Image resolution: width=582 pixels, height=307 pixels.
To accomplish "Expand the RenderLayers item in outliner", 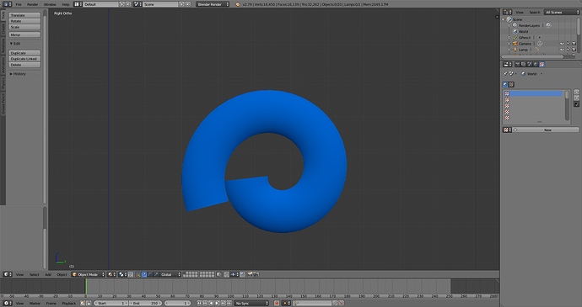I will point(509,25).
